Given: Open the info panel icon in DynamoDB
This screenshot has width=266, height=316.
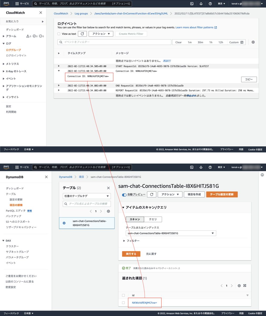Looking at the screenshot, I should point(262,175).
